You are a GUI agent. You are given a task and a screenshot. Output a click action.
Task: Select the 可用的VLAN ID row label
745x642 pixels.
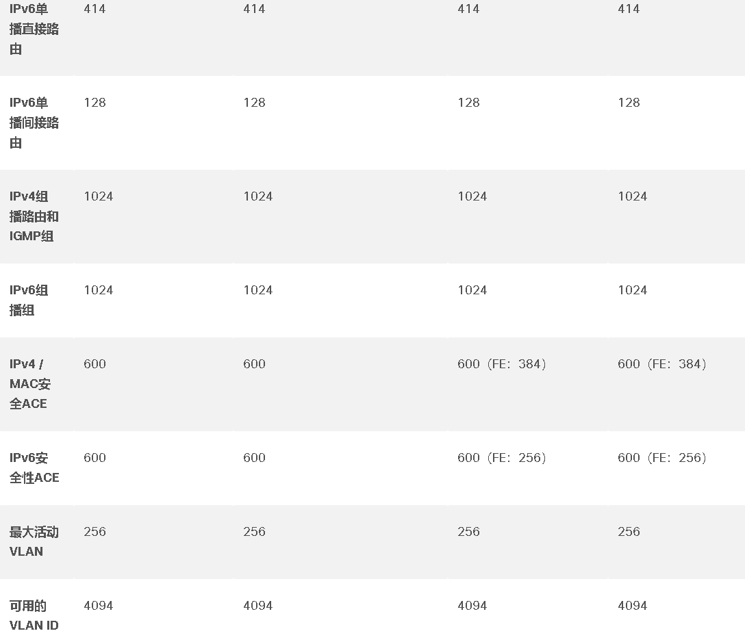coord(34,615)
